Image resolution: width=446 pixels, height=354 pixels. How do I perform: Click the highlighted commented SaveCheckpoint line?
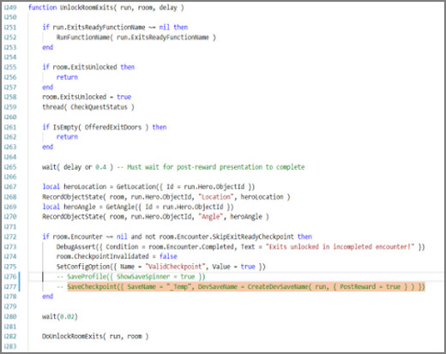246,286
